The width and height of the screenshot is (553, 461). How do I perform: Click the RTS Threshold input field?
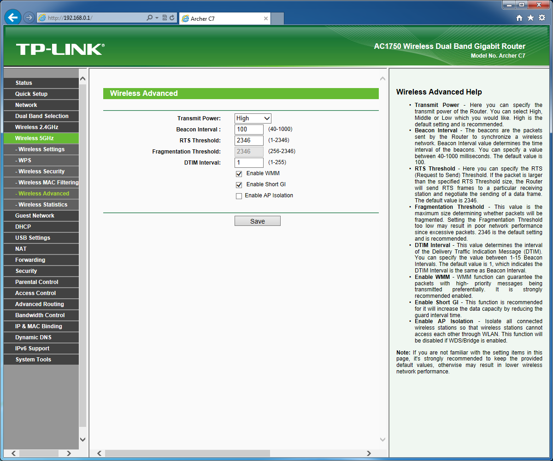[x=249, y=141]
